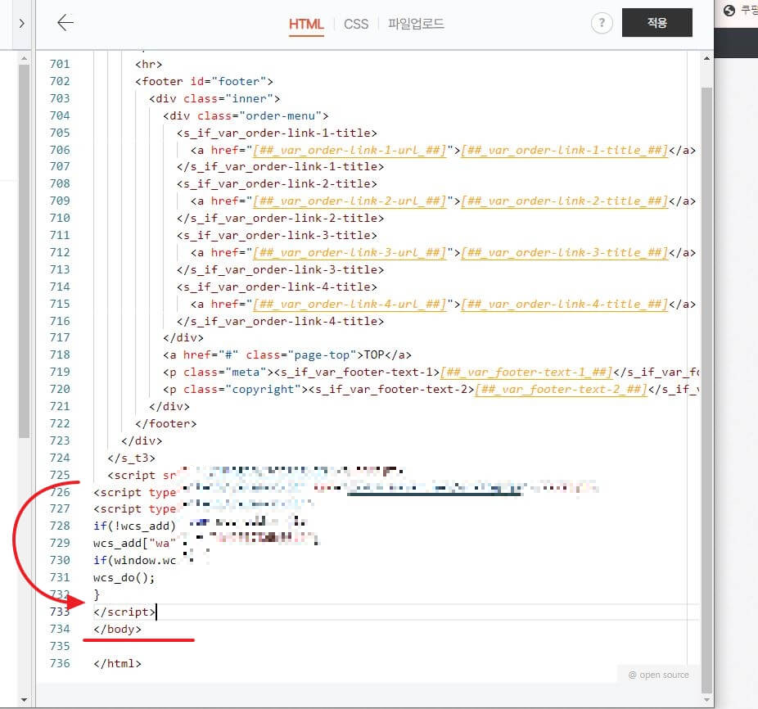758x709 pixels.
Task: Click the editor vertical scrollbar thumb
Action: tap(706, 390)
